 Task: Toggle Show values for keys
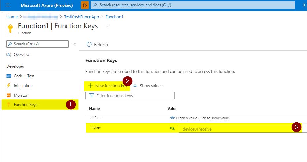pyautogui.click(x=148, y=86)
